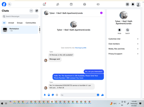Go to the Home feed icon
The image size is (144, 107).
coord(44,4)
